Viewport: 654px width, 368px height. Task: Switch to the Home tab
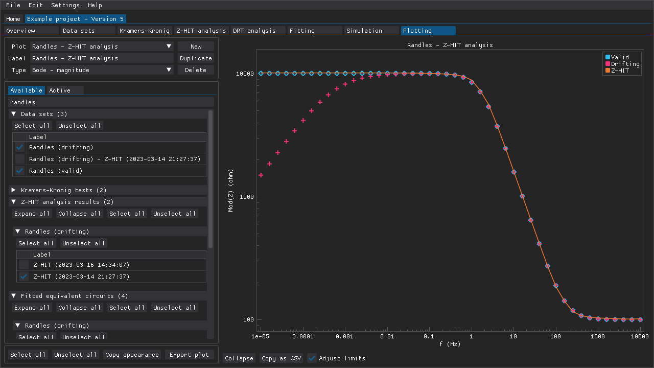click(13, 19)
